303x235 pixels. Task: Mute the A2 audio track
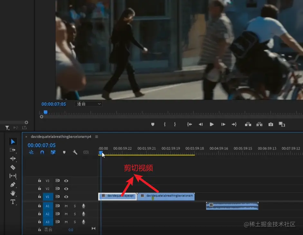click(x=66, y=214)
